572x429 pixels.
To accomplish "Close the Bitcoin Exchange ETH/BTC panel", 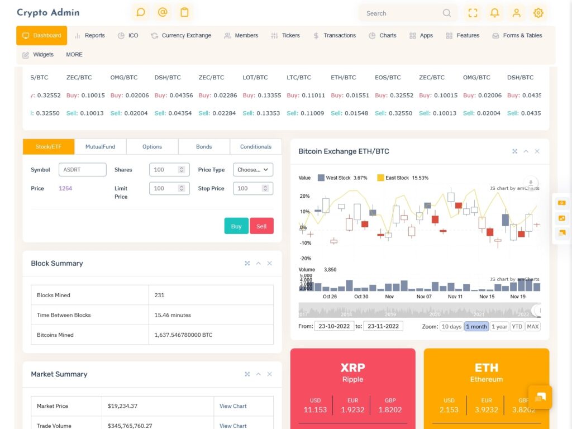I will pyautogui.click(x=537, y=151).
